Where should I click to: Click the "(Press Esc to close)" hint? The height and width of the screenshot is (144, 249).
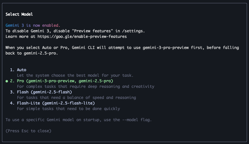(x=28, y=131)
